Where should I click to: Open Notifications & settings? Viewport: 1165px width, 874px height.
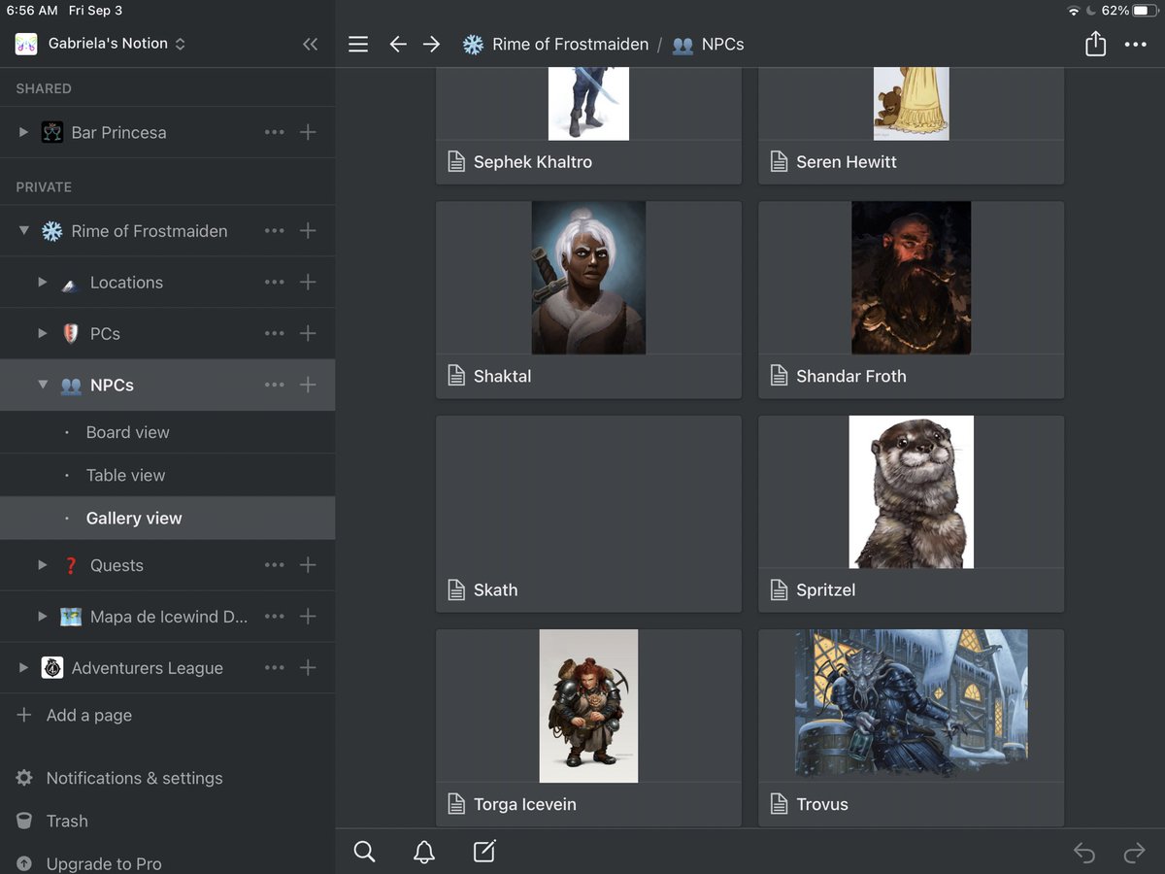coord(134,778)
